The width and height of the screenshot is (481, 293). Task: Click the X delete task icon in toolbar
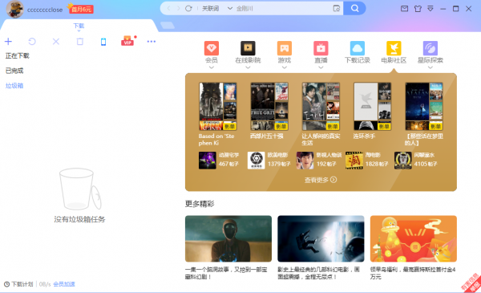click(56, 41)
